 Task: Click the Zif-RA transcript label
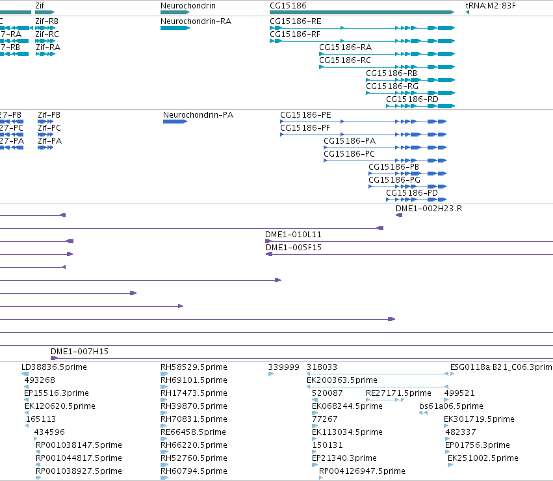(48, 47)
